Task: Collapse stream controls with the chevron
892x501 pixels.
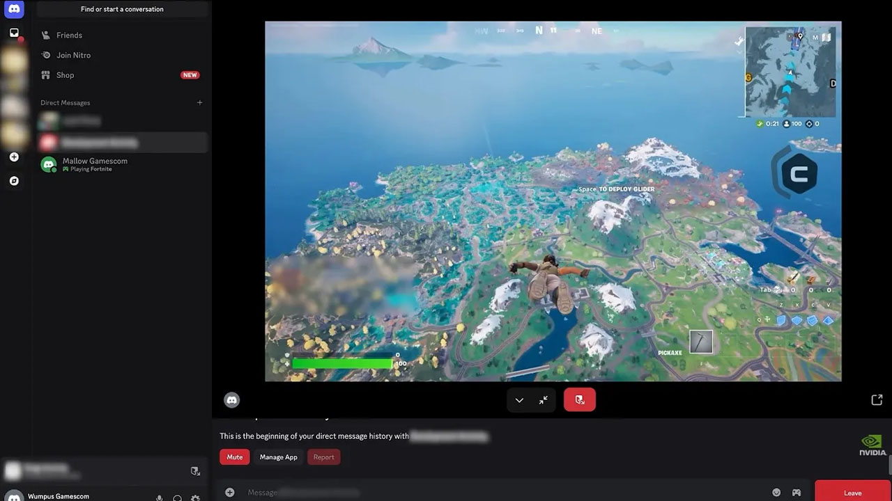Action: click(x=519, y=400)
